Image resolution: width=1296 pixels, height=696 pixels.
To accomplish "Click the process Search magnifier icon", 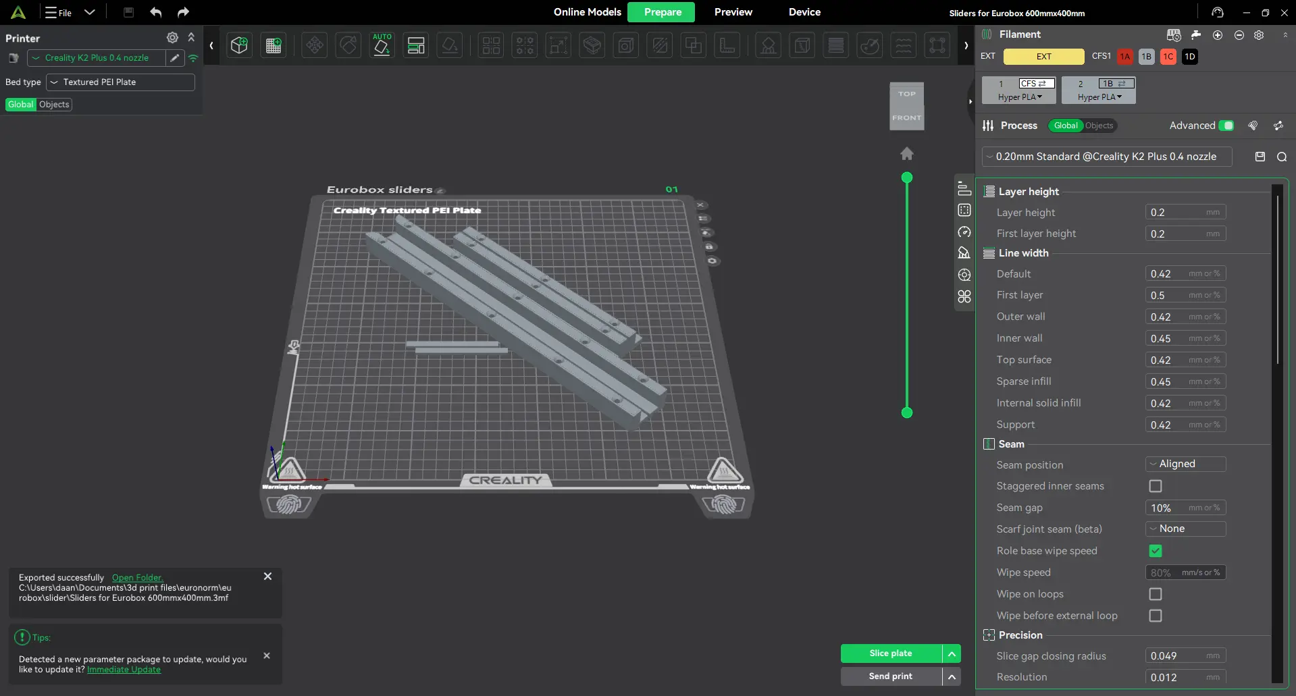I will [1282, 157].
